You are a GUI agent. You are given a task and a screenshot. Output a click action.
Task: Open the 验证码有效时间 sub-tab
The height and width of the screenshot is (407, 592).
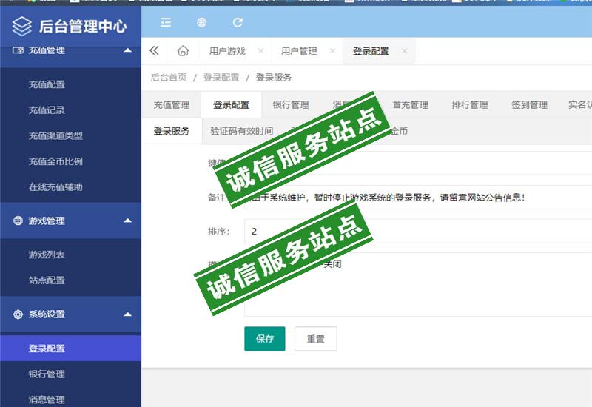(x=241, y=131)
